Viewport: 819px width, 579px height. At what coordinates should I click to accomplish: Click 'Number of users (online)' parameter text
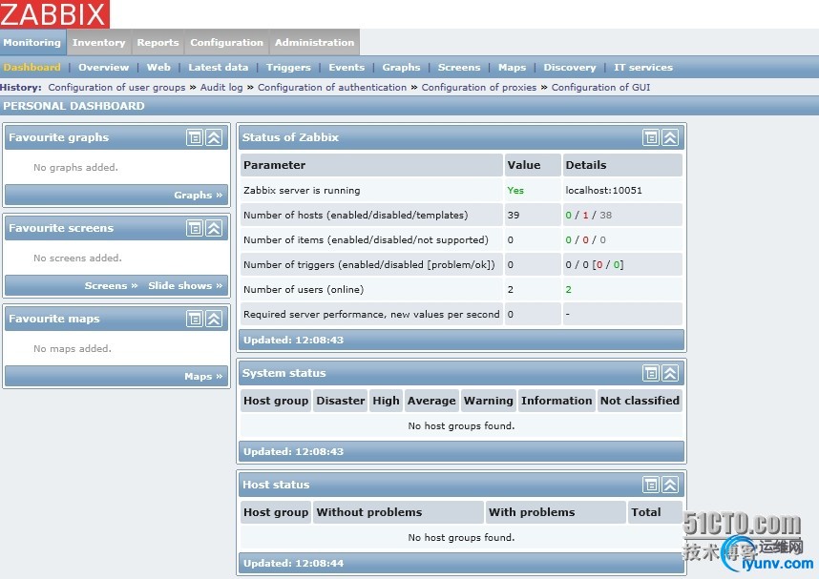coord(304,289)
